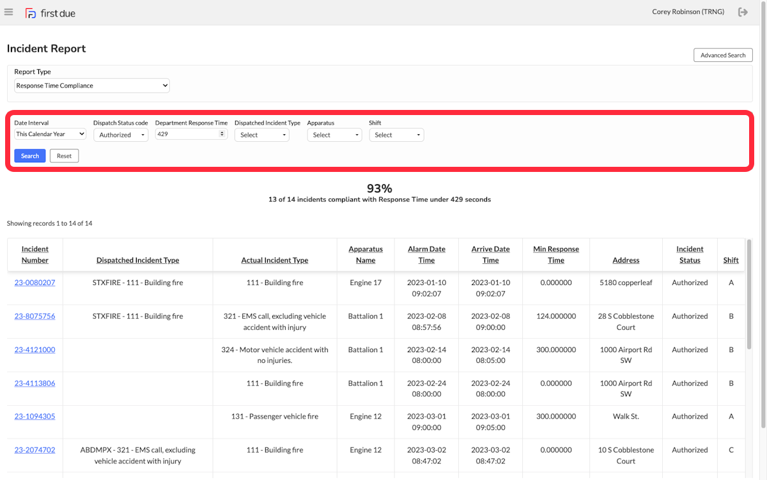The width and height of the screenshot is (767, 480).
Task: Click the Incident Report page heading
Action: tap(46, 49)
